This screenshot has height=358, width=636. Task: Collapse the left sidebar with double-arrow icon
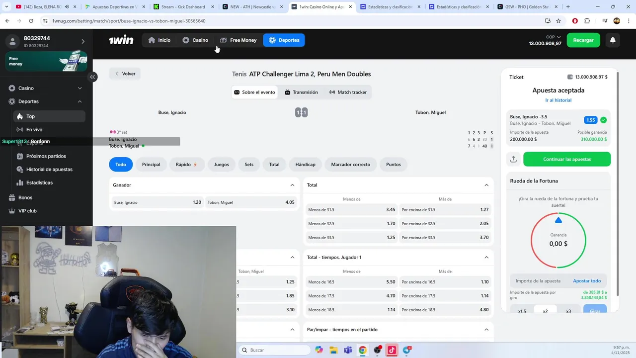coord(92,77)
